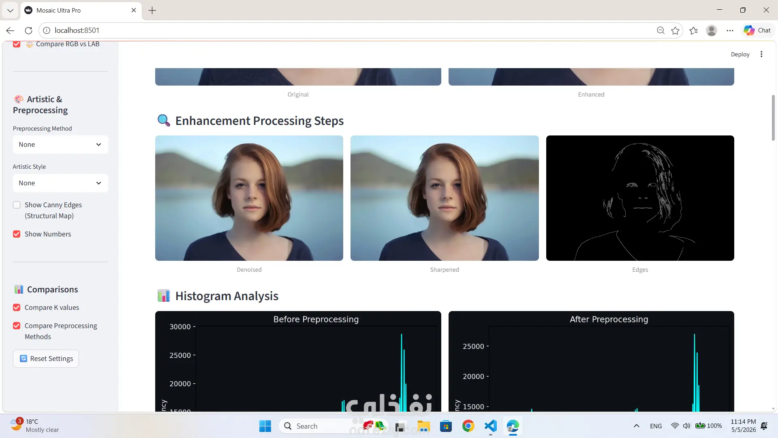The height and width of the screenshot is (438, 778).
Task: Open File Explorer from the taskbar
Action: 423,426
